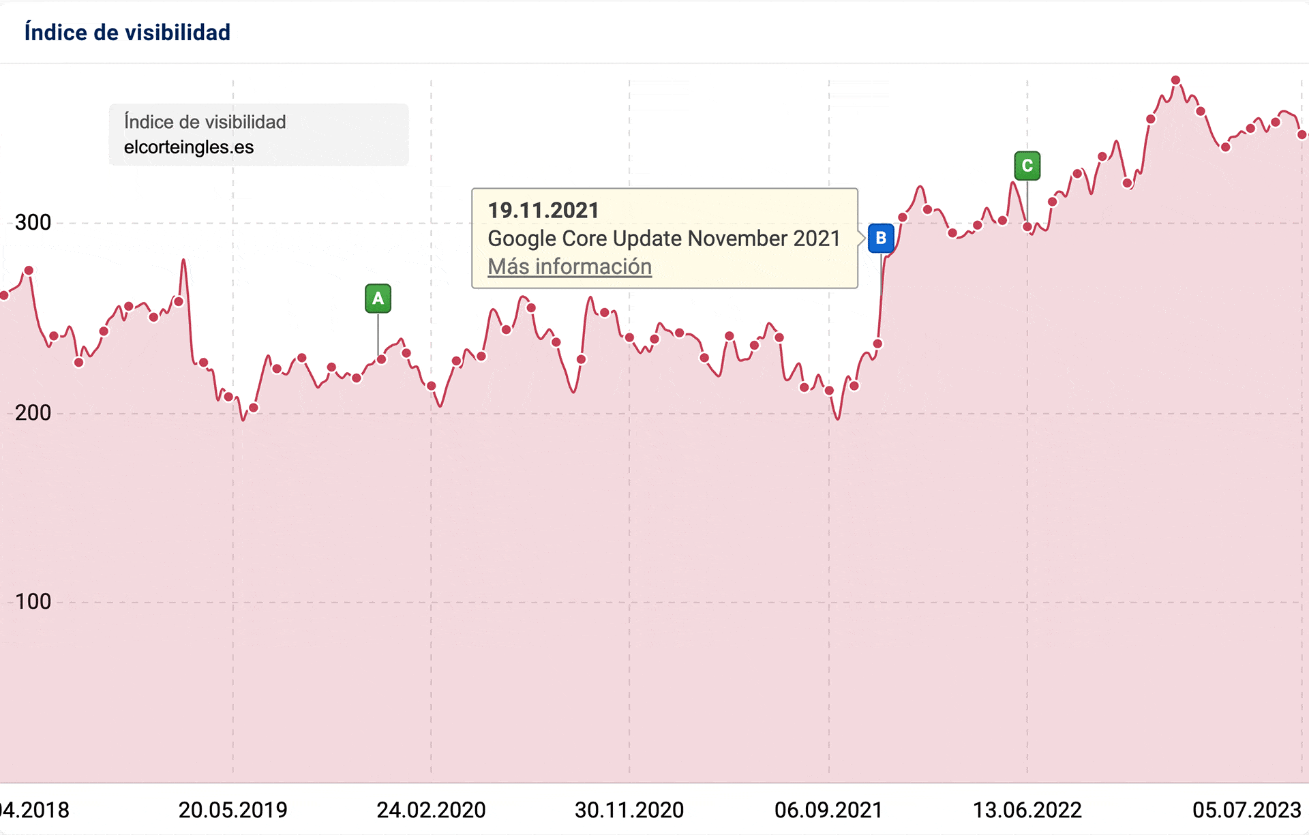Click the last data point at right edge
This screenshot has width=1309, height=835.
[x=1302, y=135]
